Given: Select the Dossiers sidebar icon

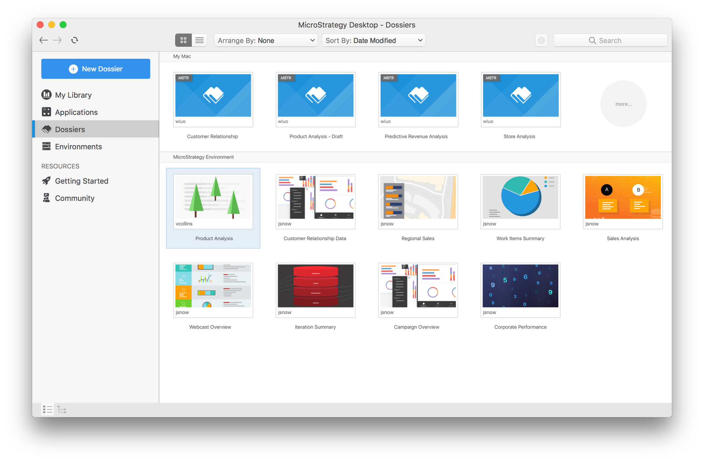Looking at the screenshot, I should pos(47,129).
